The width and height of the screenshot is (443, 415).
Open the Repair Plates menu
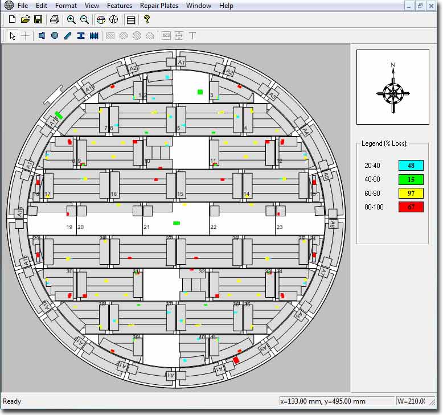(159, 6)
